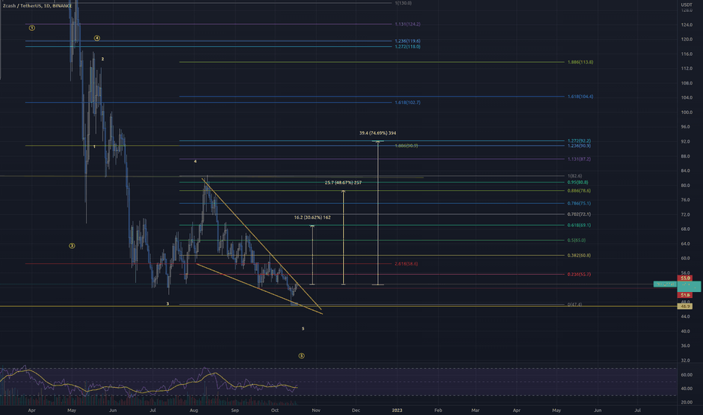Viewport: 703px width, 415px height.
Task: Click the teal current price tag on axis
Action: click(689, 286)
